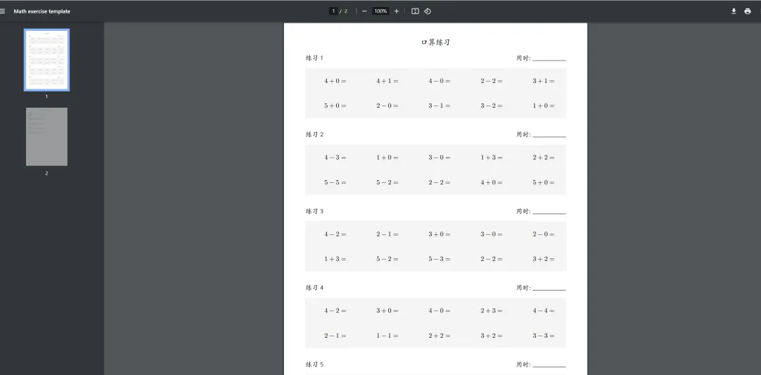Click the label 练习 3
This screenshot has width=761, height=375.
[314, 211]
